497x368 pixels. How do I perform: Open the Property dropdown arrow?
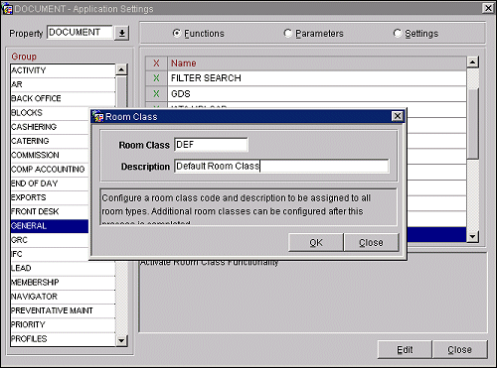pyautogui.click(x=122, y=33)
